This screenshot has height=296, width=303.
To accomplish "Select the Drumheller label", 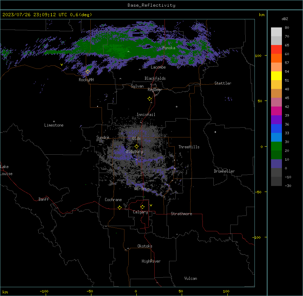I will click(x=224, y=171).
